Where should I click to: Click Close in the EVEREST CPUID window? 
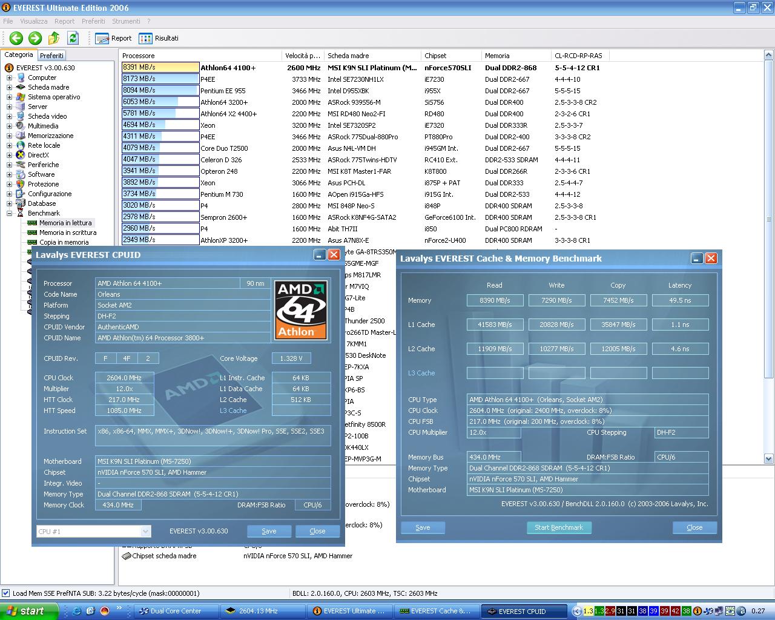pyautogui.click(x=317, y=531)
